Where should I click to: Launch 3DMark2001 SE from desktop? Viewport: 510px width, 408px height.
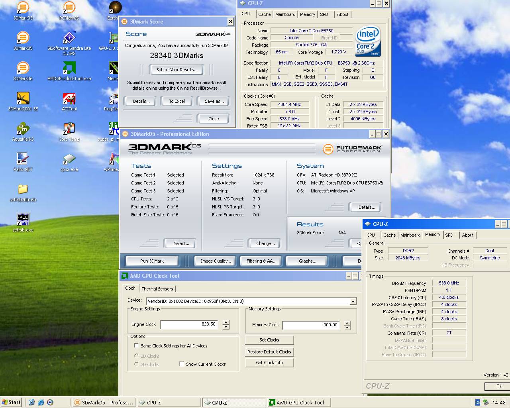click(23, 101)
